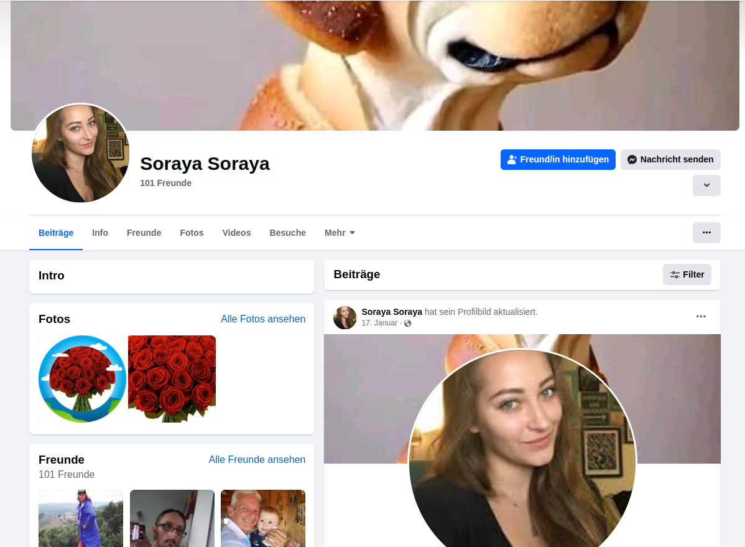The height and width of the screenshot is (547, 745).
Task: Click the Intro section heading
Action: point(52,276)
